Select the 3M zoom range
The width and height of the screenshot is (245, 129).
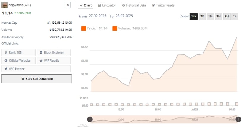[x=219, y=16]
